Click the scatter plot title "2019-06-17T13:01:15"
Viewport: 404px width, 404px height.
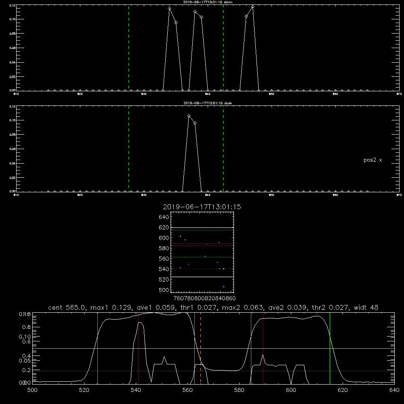point(202,207)
